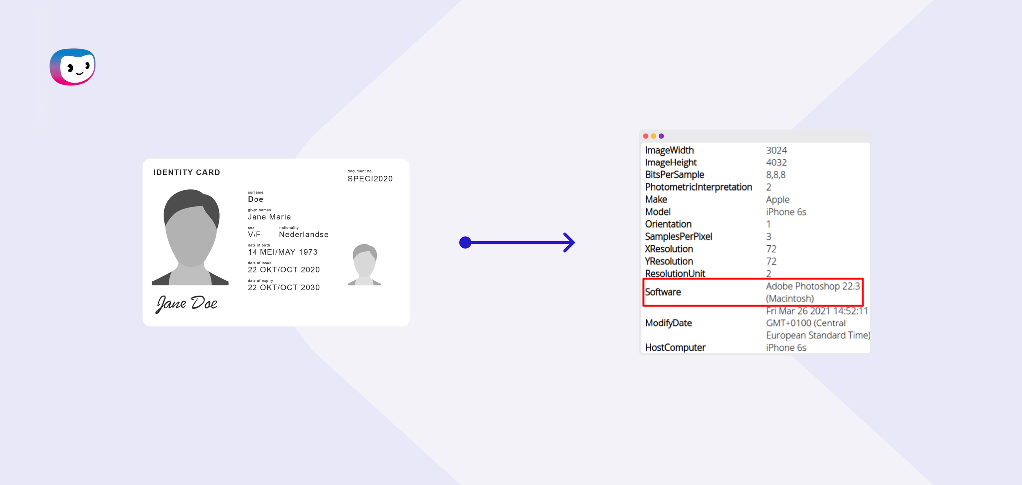Click the 'Jane Doe' handwritten signature
The width and height of the screenshot is (1022, 485).
[x=187, y=303]
